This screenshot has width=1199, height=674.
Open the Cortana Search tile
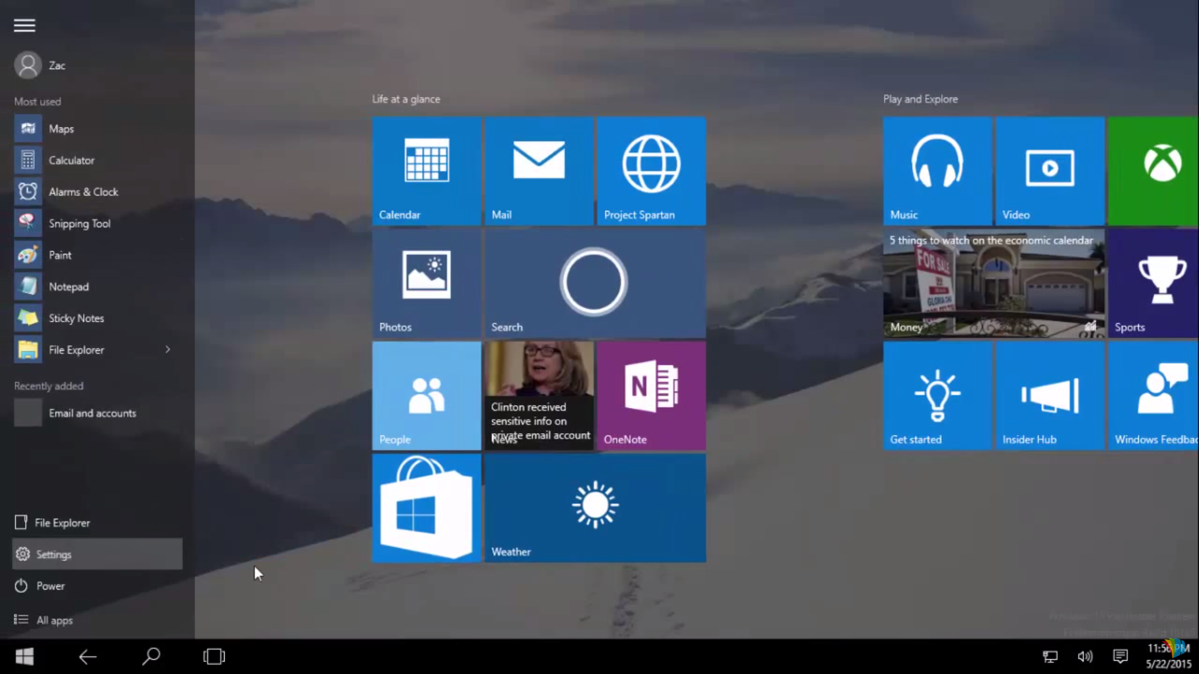(595, 283)
